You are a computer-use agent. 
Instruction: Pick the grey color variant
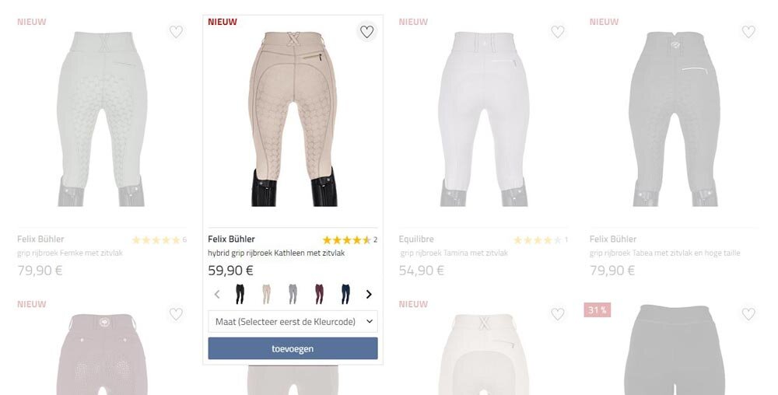pos(293,295)
